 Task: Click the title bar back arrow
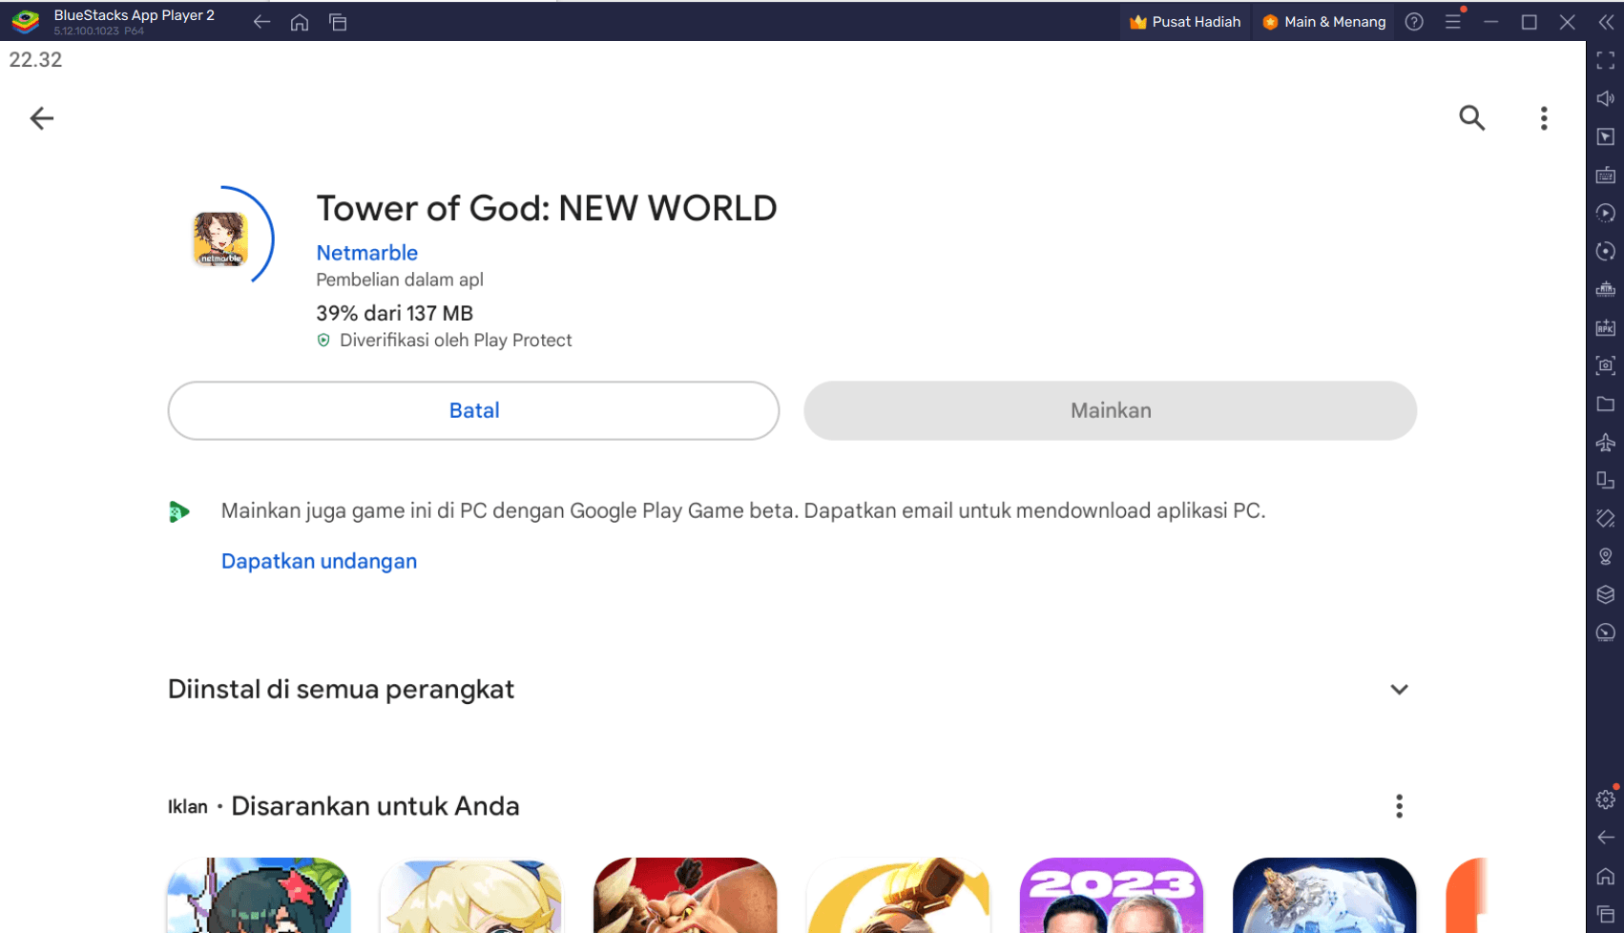tap(261, 22)
